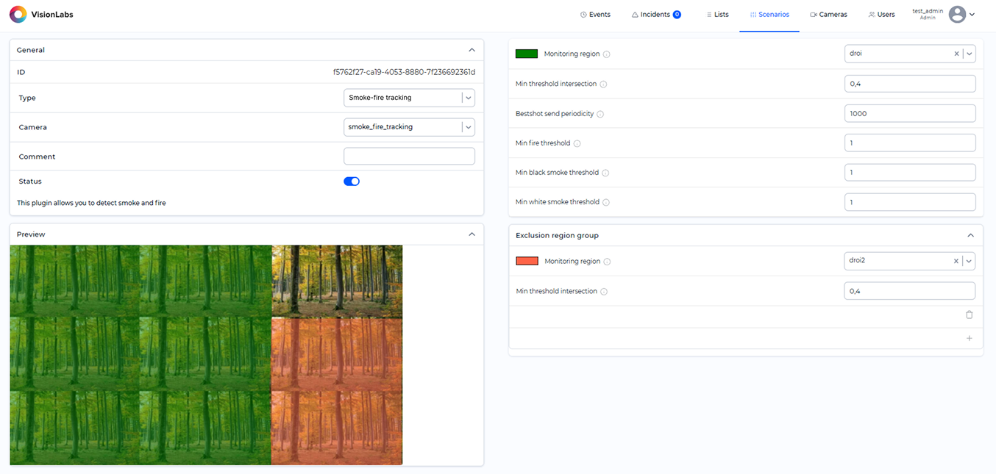This screenshot has width=996, height=474.
Task: Collapse the Exclusion region group panel
Action: point(970,235)
